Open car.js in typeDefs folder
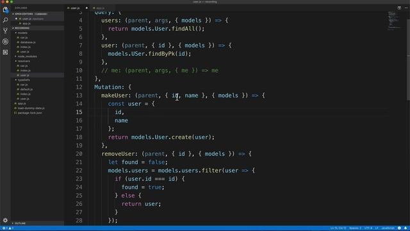Viewport: 410px width, 231px height. click(x=24, y=85)
